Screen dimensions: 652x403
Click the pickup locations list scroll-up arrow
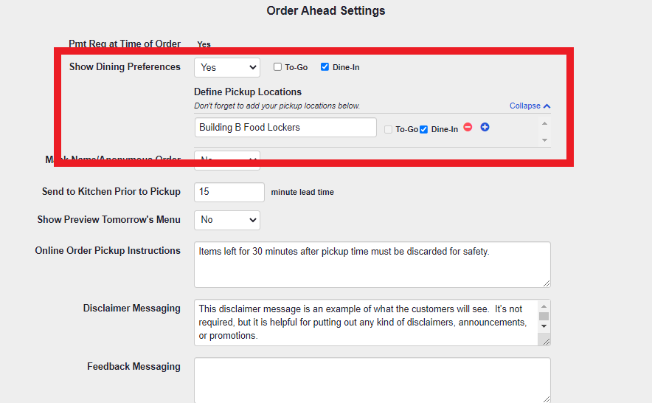pyautogui.click(x=545, y=123)
